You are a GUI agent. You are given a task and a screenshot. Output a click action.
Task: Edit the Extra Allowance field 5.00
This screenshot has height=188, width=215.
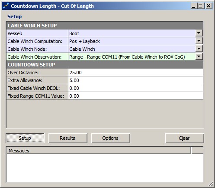135,80
